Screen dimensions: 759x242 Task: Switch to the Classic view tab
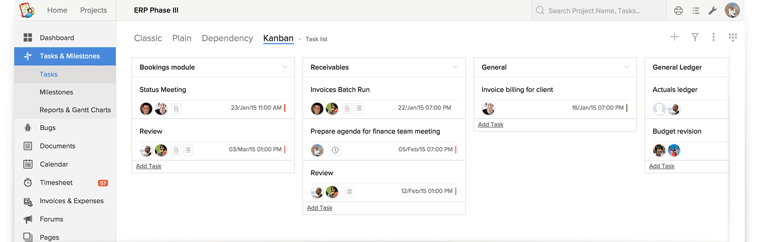[x=148, y=38]
